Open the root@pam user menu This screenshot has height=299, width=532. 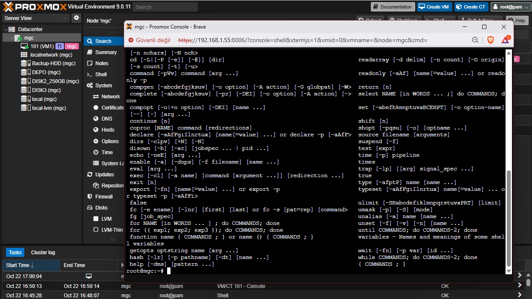pos(510,7)
